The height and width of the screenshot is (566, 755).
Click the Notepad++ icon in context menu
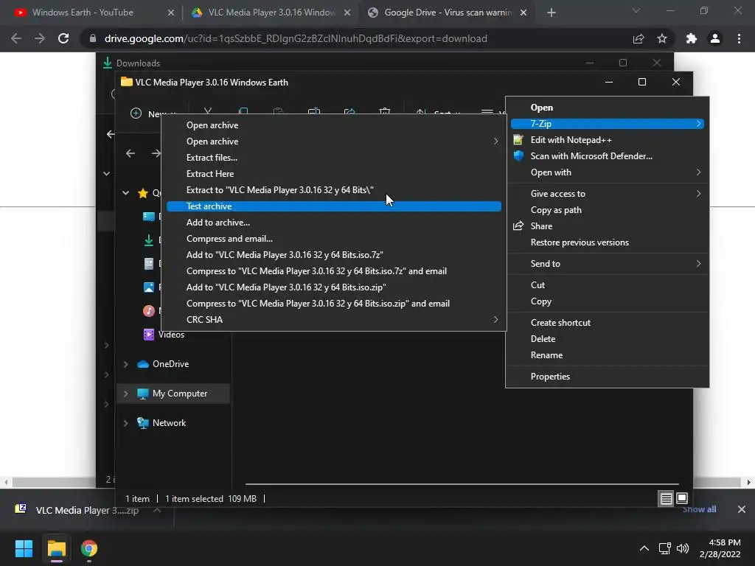pos(518,140)
